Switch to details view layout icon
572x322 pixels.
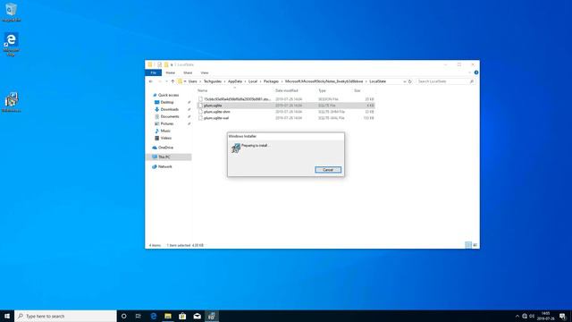click(x=468, y=245)
